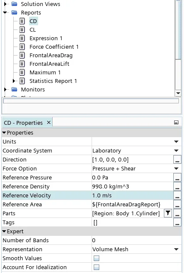Collapse the Properties section
The width and height of the screenshot is (184, 273).
coord(4,133)
